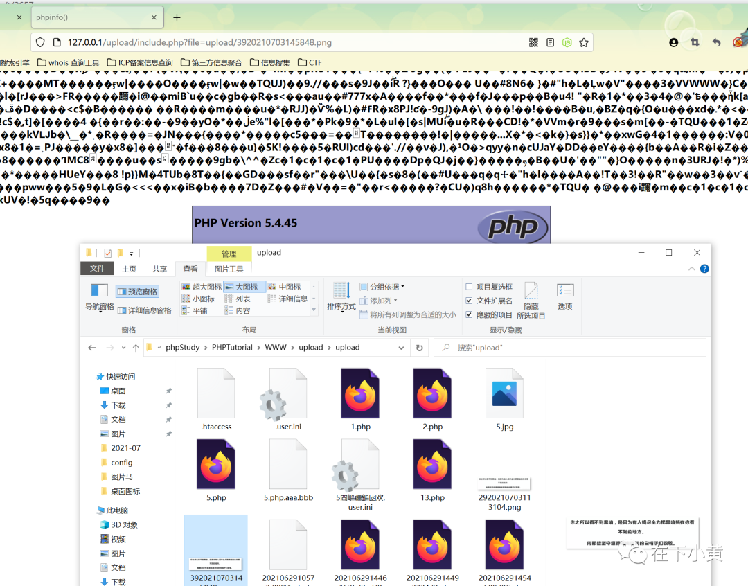Select 小图标 layout
The image size is (748, 586).
coord(198,299)
